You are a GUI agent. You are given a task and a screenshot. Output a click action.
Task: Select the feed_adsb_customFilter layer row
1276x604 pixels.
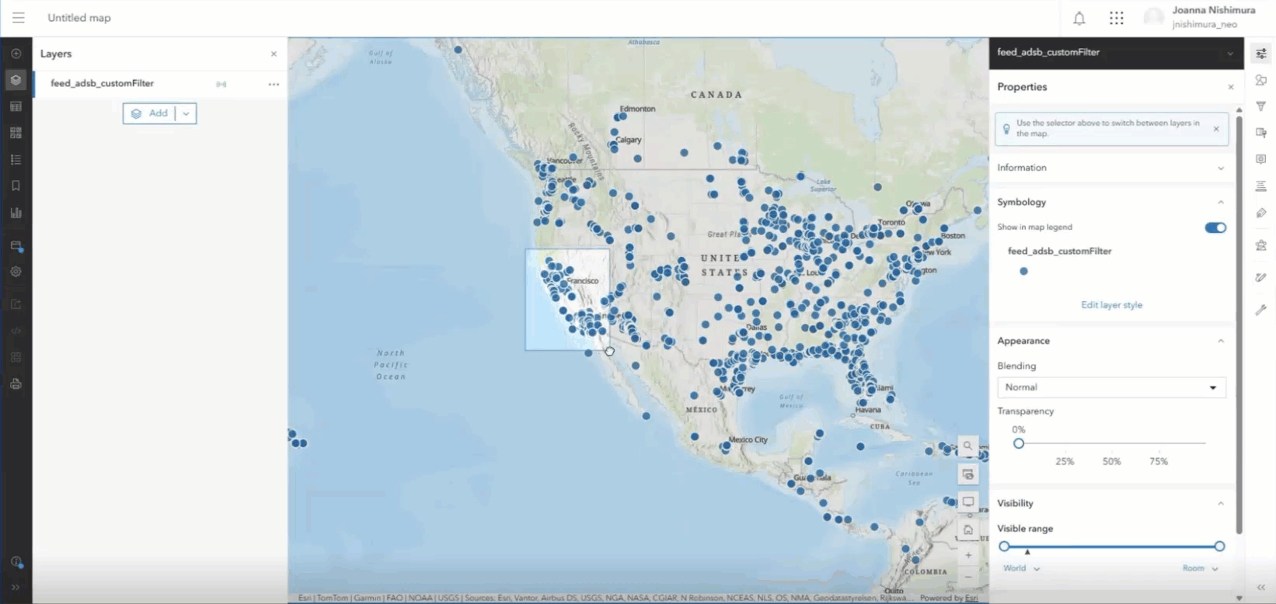[160, 84]
